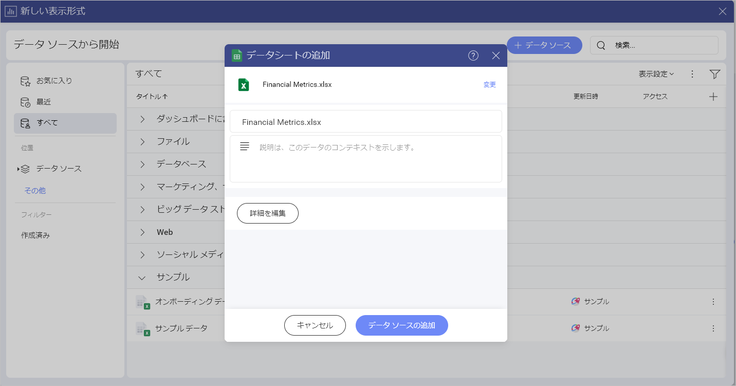Click the データ ソース layers icon
Viewport: 736px width, 386px height.
tap(25, 169)
